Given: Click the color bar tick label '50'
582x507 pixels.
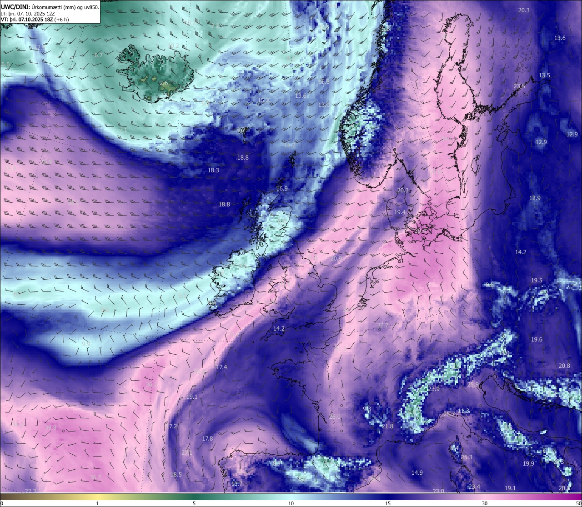Looking at the screenshot, I should 578,503.
